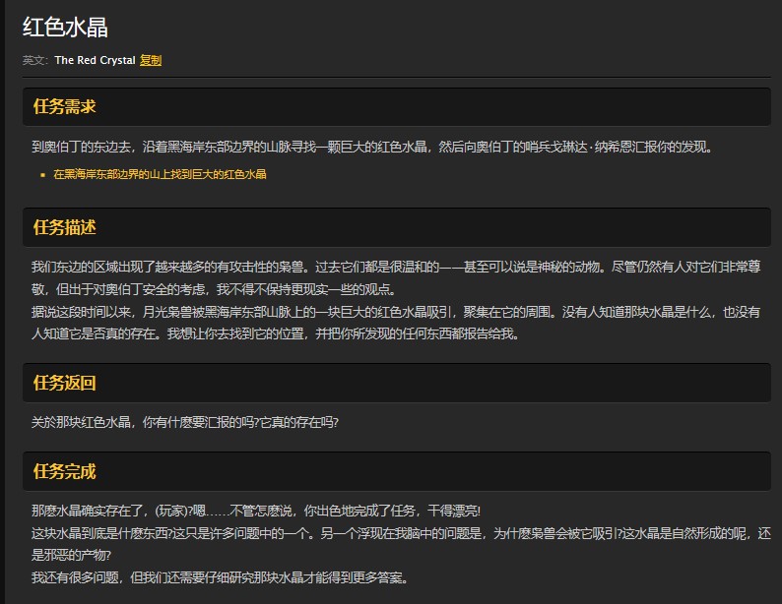Screen dimensions: 782x604
Task: Click the description line starting 据说这段时间以来
Action: coord(394,311)
